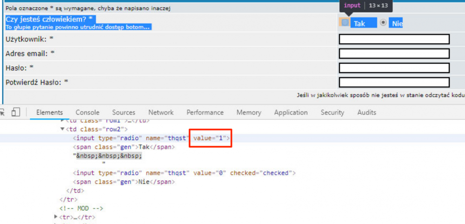Toggle the device toolbar icon in DevTools
The width and height of the screenshot is (465, 224).
pyautogui.click(x=16, y=112)
